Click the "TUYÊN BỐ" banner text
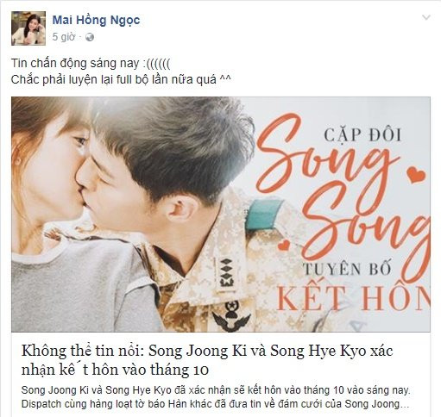This screenshot has width=441, height=417. pyautogui.click(x=347, y=269)
